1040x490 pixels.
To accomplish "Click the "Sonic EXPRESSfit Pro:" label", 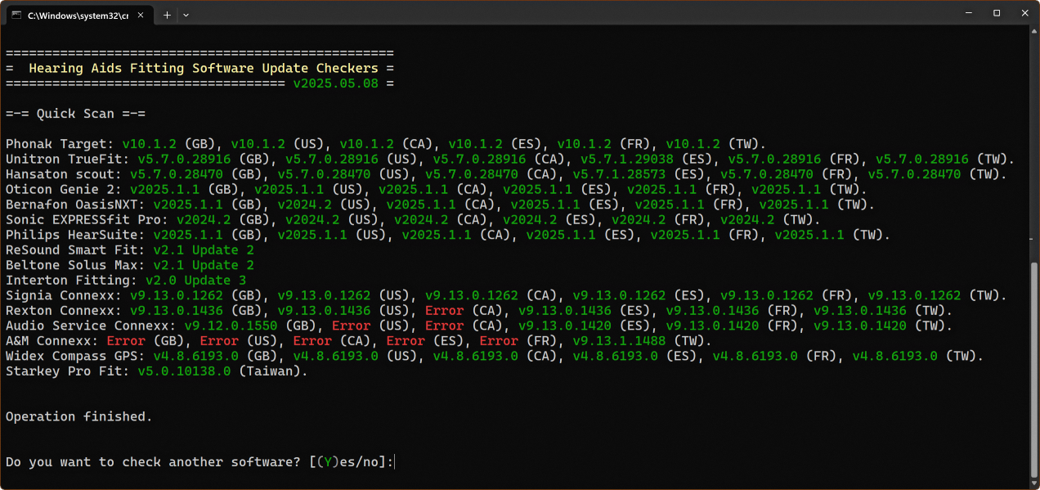I will click(87, 219).
